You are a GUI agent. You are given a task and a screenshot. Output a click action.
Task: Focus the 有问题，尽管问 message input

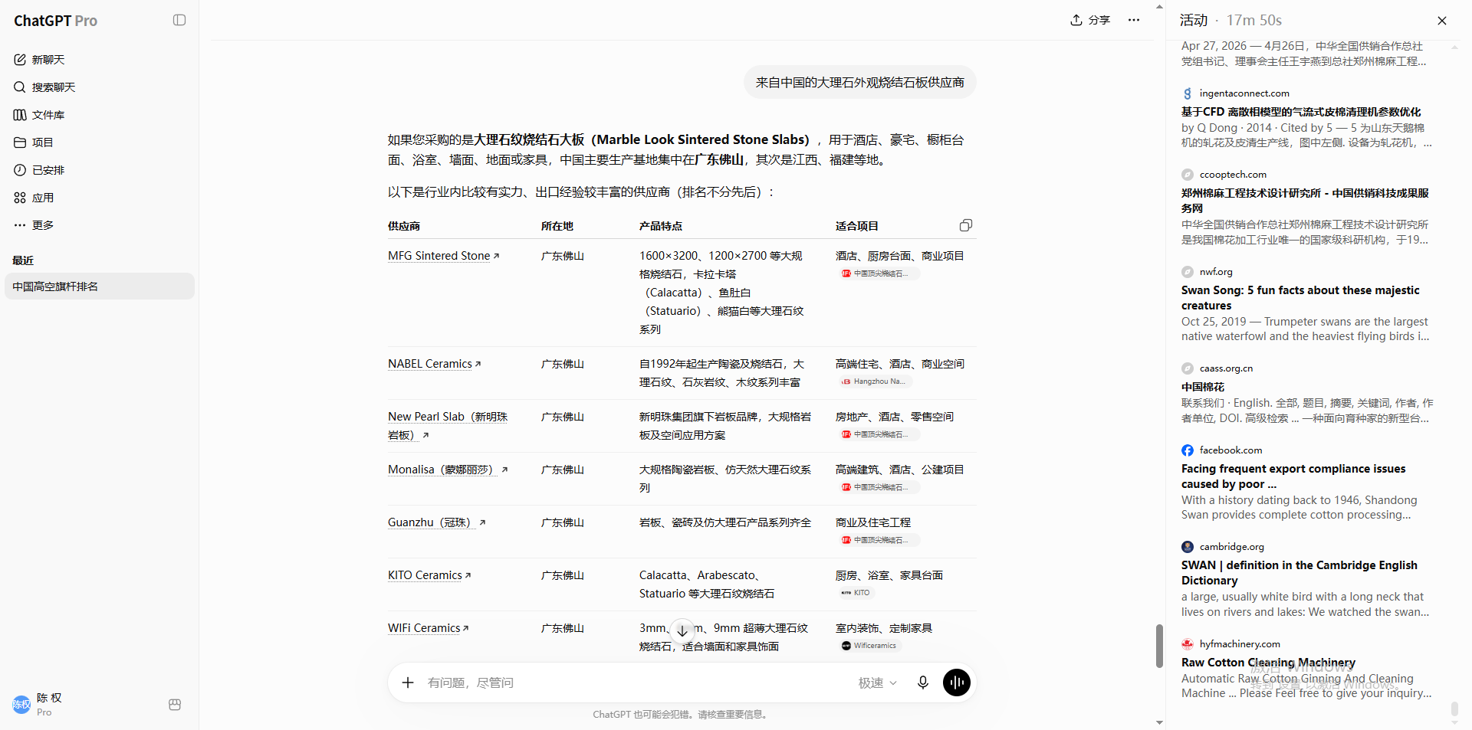point(636,683)
